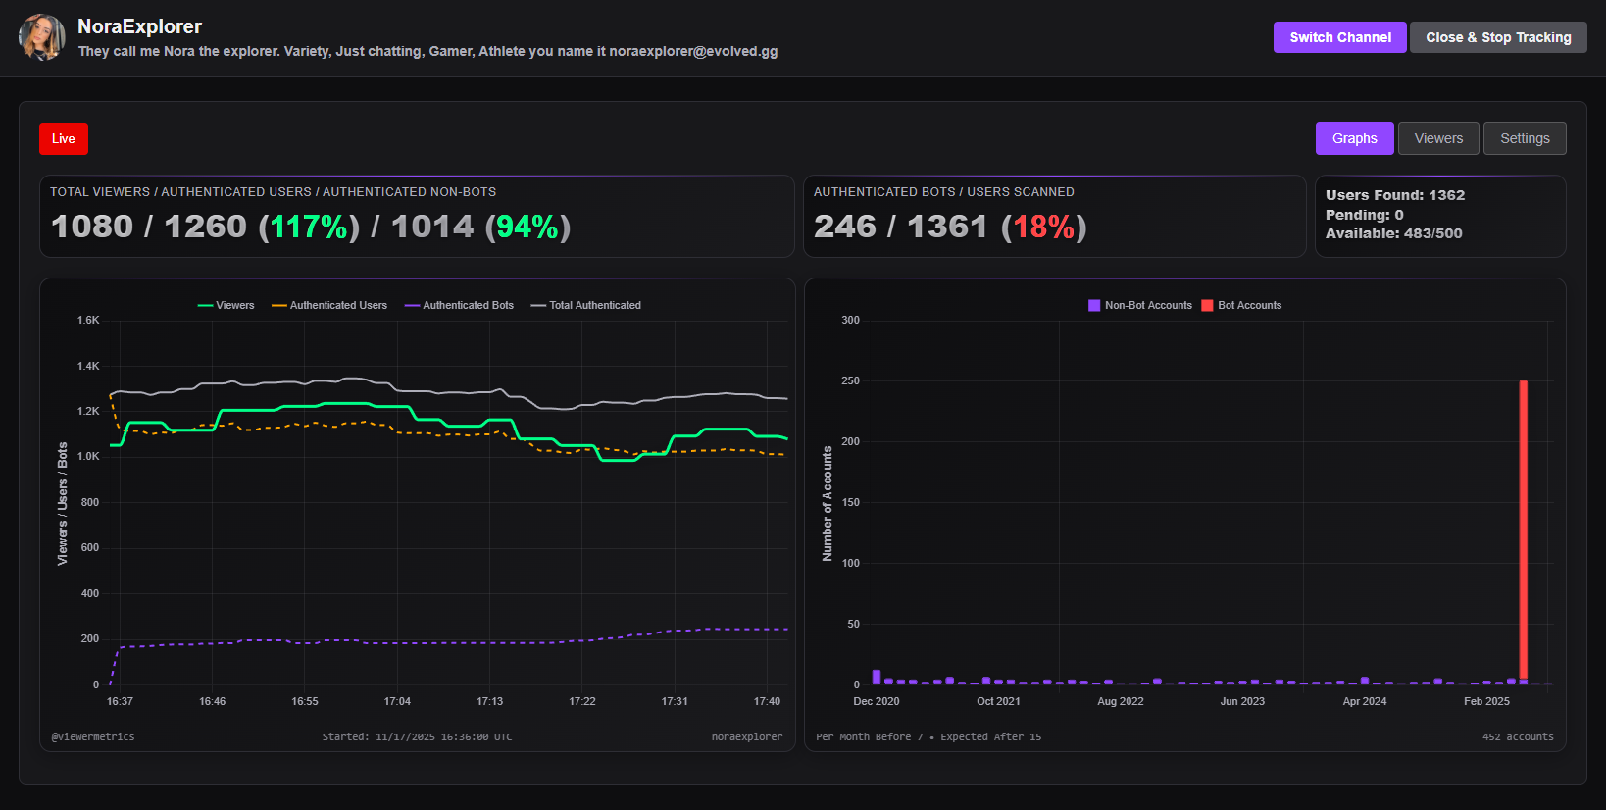
Task: Click the 1080 total viewers value
Action: click(x=92, y=227)
